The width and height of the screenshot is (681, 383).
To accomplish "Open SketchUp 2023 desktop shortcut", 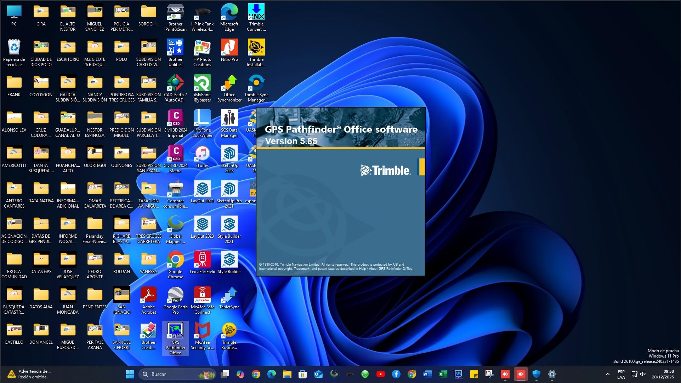I will pyautogui.click(x=229, y=154).
